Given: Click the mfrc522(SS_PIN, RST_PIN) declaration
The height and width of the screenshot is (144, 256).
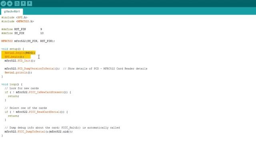Looking at the screenshot, I should pos(28,41).
